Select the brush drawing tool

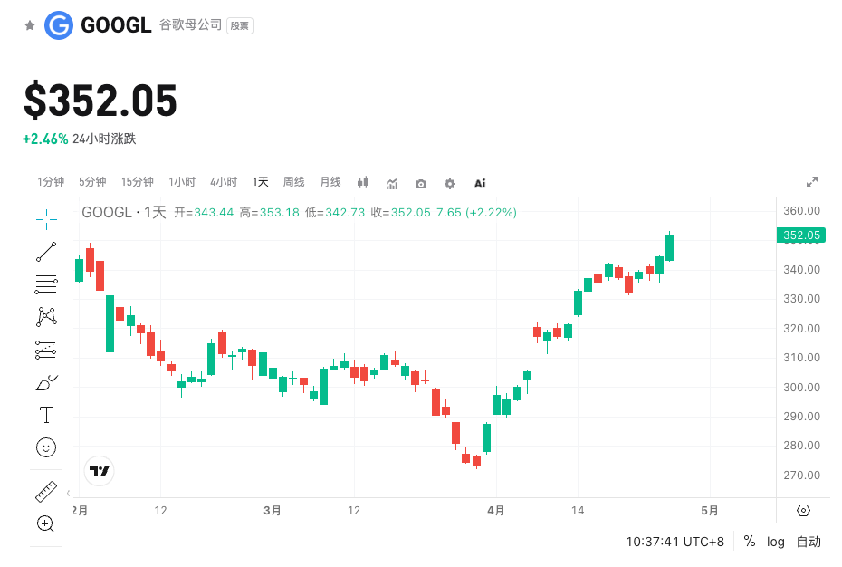click(46, 383)
